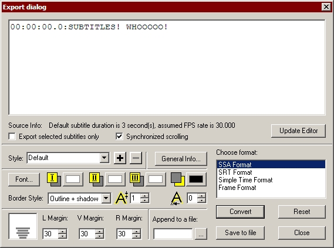Viewport: 334px width, 248px height.
Task: Click the primary color I icon
Action: (x=53, y=179)
